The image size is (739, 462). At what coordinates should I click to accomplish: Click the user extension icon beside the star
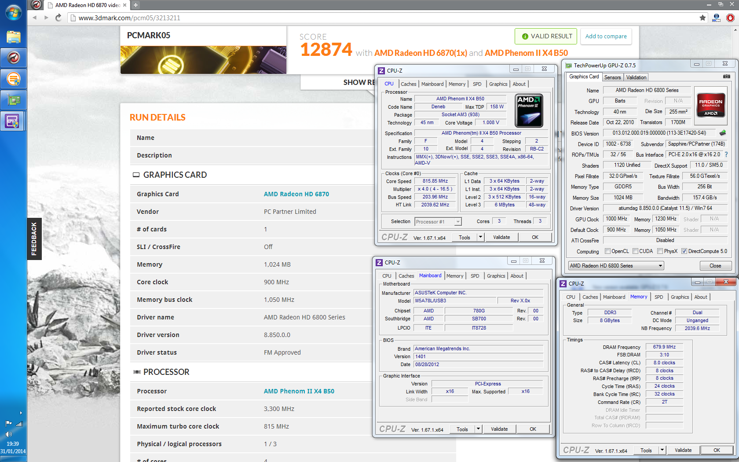pos(716,18)
